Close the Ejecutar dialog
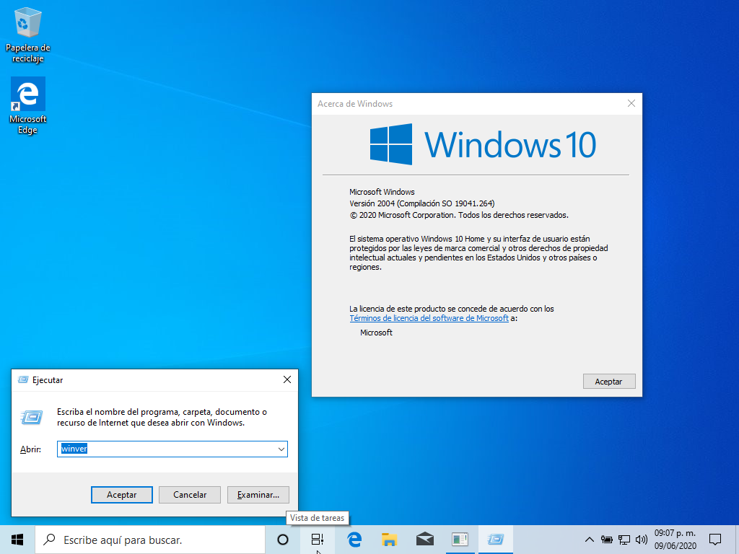The image size is (739, 554). tap(287, 379)
